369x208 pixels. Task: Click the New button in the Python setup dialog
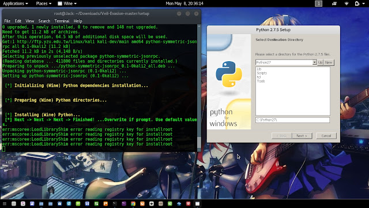(329, 62)
